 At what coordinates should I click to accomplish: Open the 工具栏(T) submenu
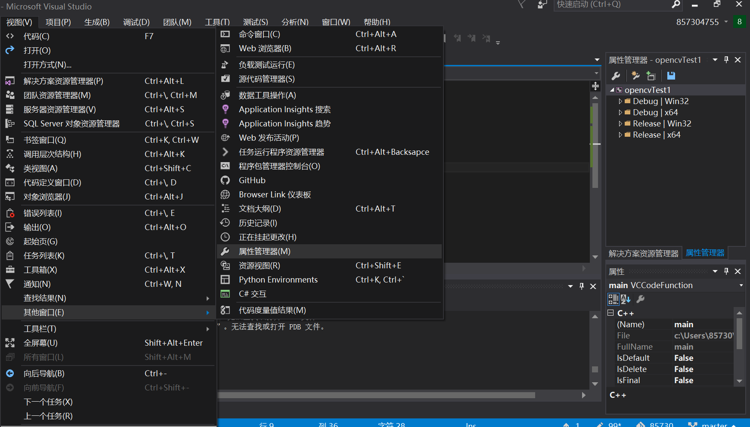108,329
